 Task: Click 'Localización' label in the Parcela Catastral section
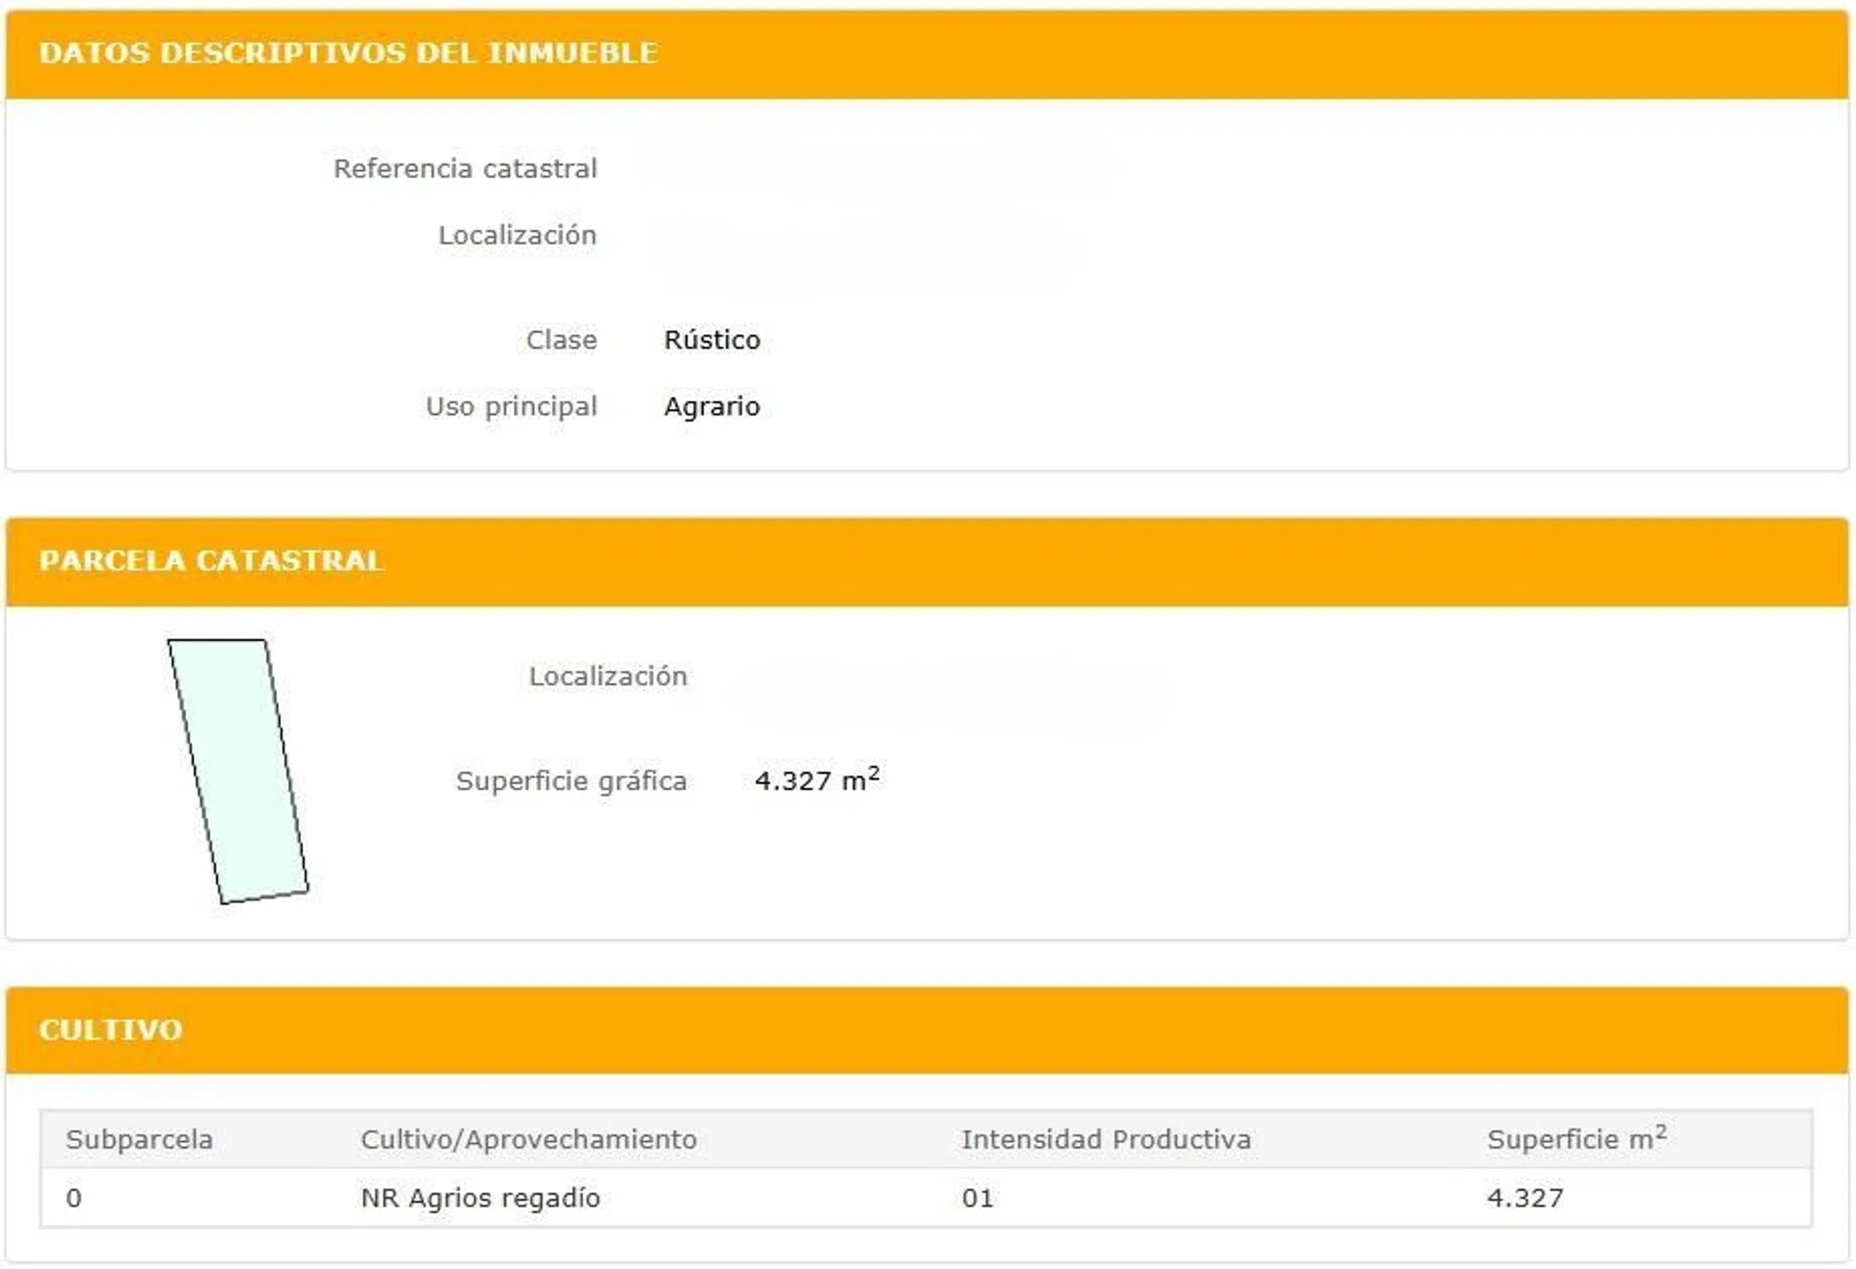pos(608,676)
